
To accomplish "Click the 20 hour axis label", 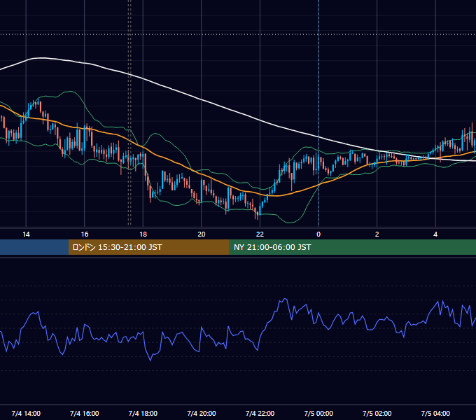I will 202,234.
